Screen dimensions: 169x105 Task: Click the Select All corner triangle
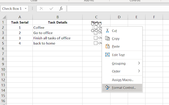click(4, 17)
